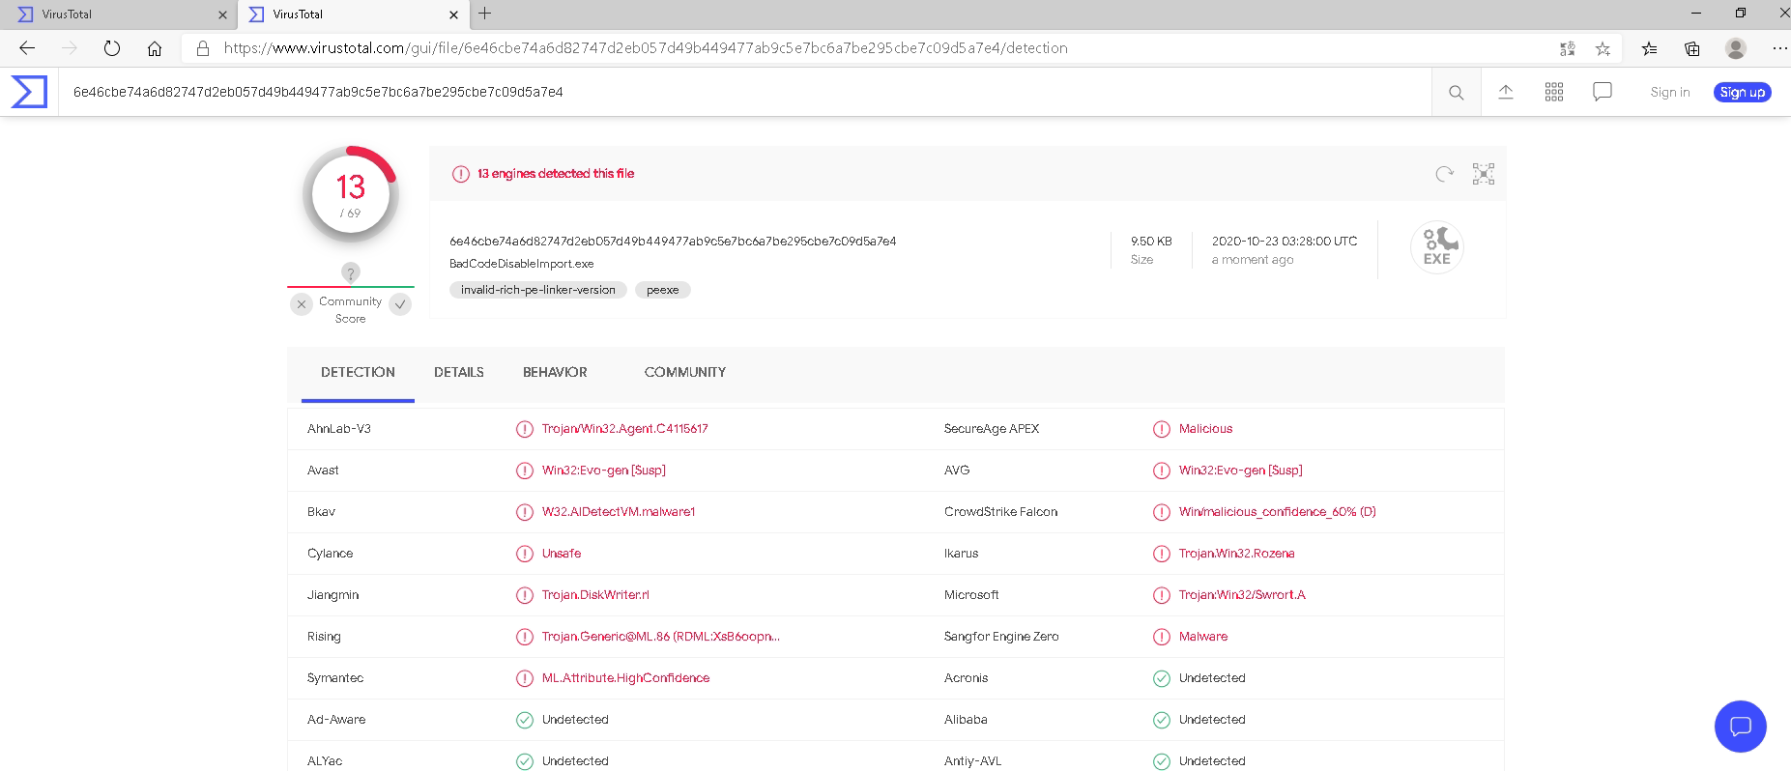
Task: Click the peexe tag
Action: pos(663,290)
